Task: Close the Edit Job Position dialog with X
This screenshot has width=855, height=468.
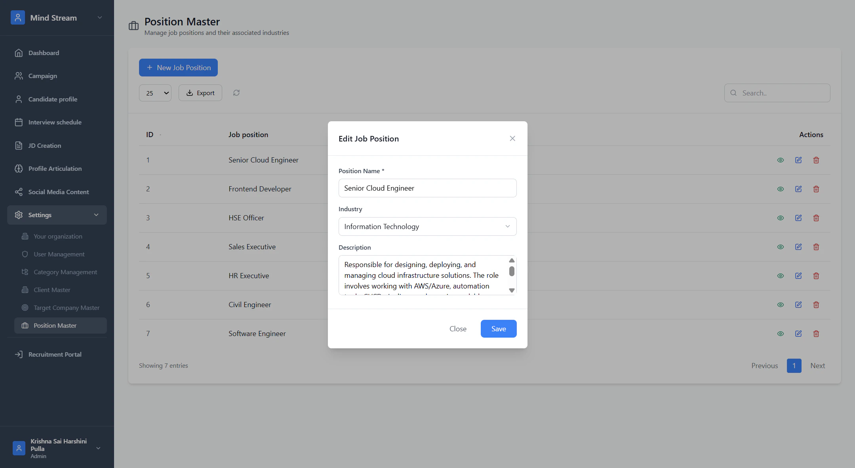Action: point(512,138)
